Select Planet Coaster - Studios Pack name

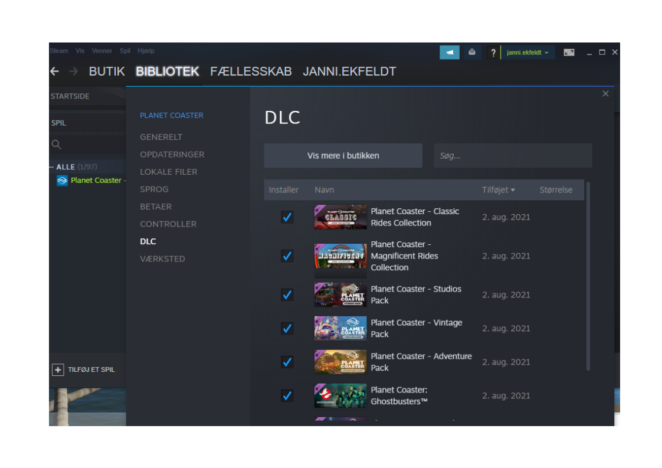tap(416, 295)
